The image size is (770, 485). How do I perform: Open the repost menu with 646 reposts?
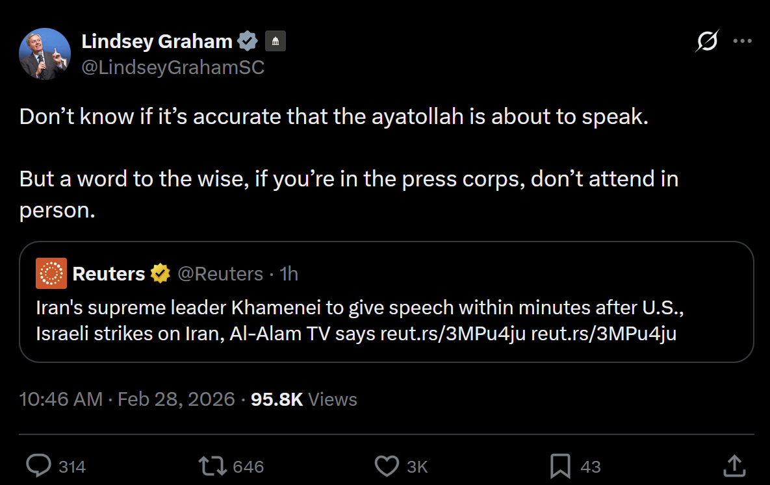[x=212, y=466]
